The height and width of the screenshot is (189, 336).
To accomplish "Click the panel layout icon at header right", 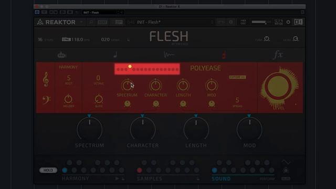I will [298, 22].
